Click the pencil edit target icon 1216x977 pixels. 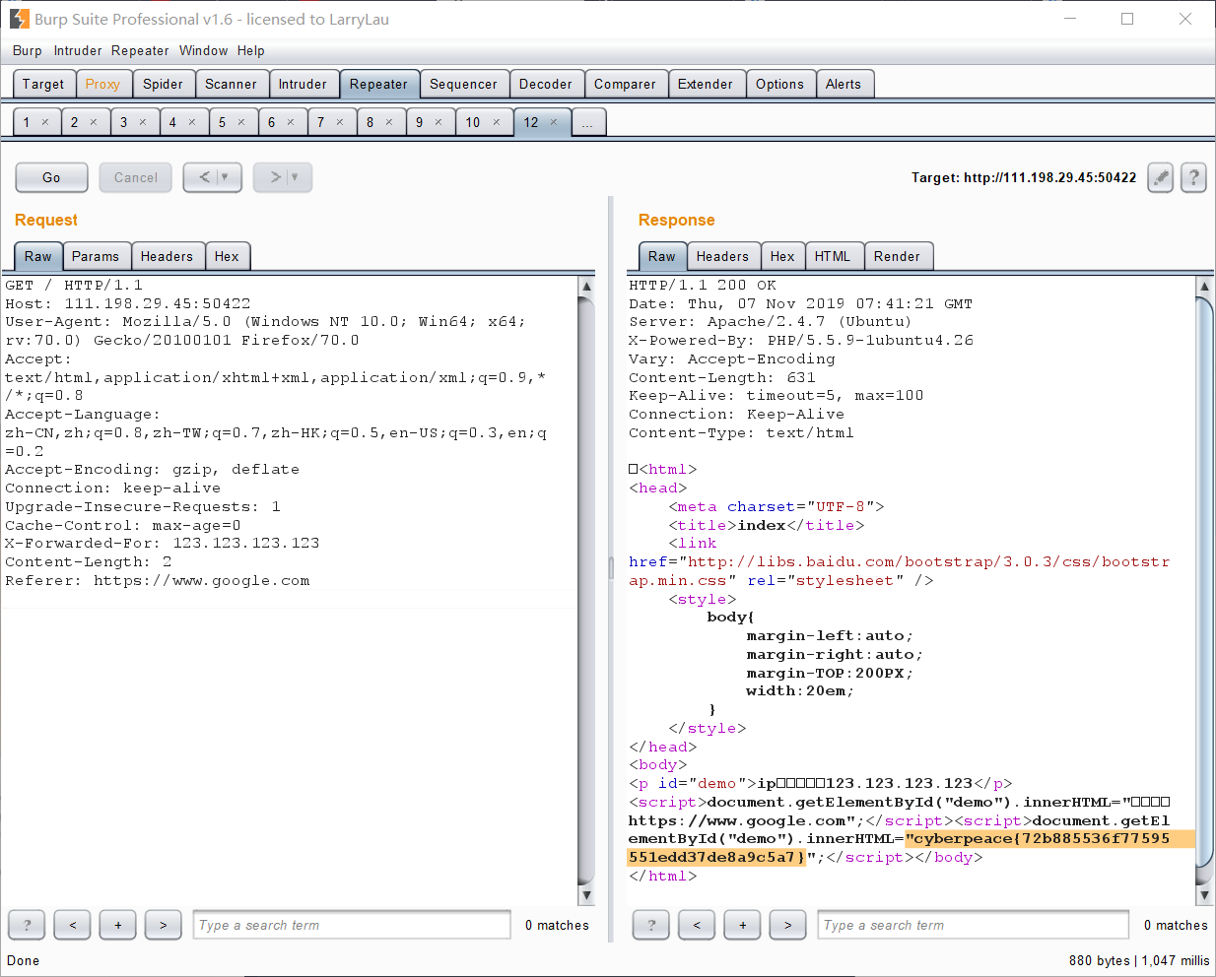coord(1161,177)
